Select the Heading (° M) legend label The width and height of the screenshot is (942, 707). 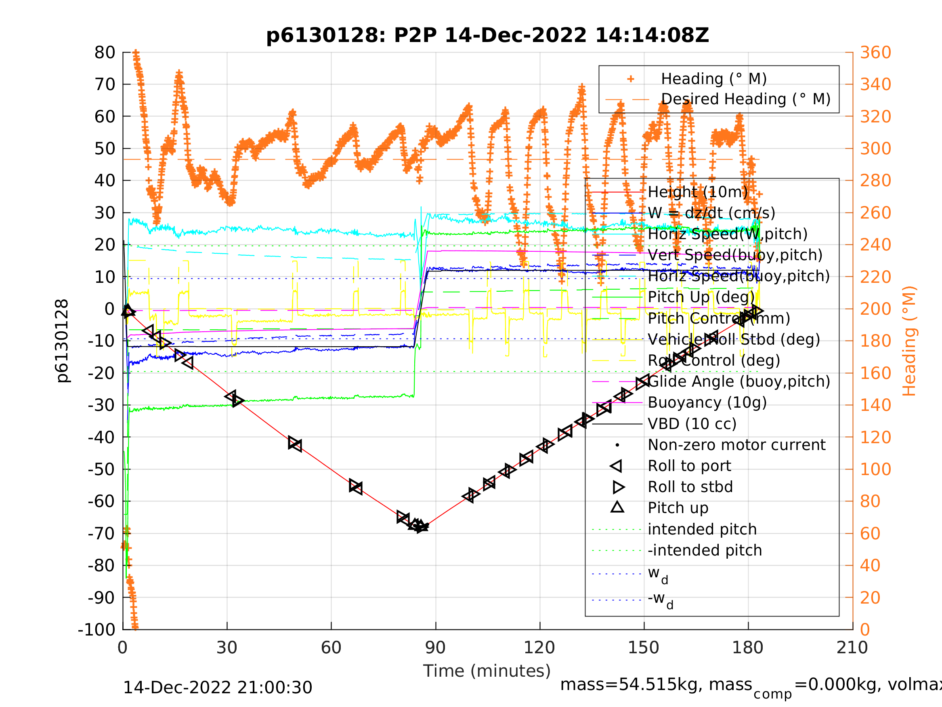pos(714,79)
